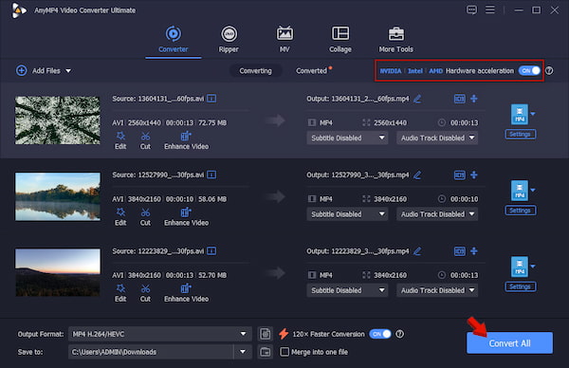This screenshot has height=368, width=569.
Task: Open hardware acceleration help icon
Action: tap(549, 71)
